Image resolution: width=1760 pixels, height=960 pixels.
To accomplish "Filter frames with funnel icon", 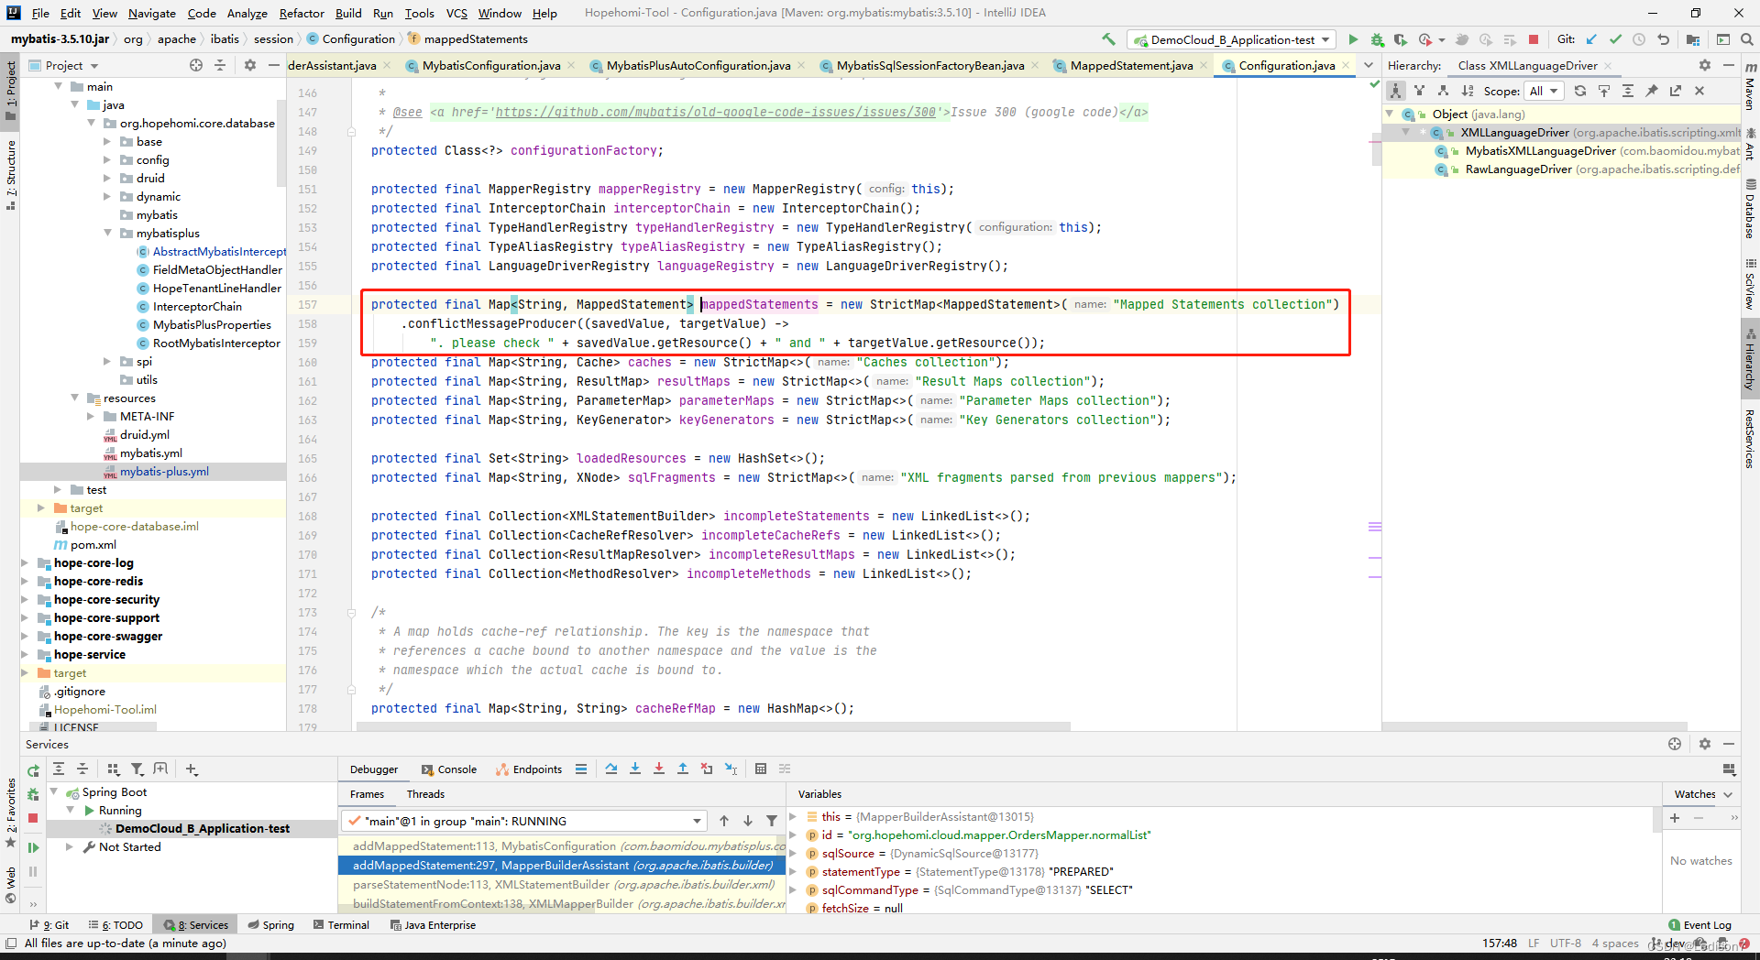I will pos(772,821).
